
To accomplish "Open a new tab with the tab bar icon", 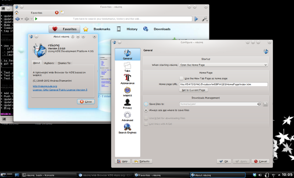I will coord(62,12).
